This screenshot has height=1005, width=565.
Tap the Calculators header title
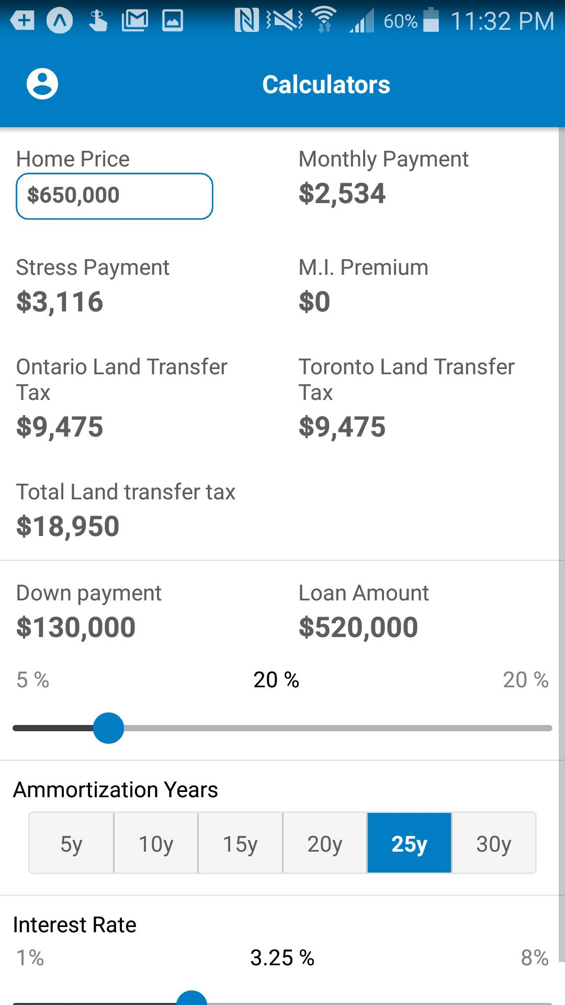[326, 84]
